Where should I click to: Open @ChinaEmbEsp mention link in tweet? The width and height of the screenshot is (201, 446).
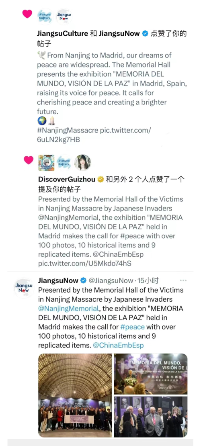point(119,346)
